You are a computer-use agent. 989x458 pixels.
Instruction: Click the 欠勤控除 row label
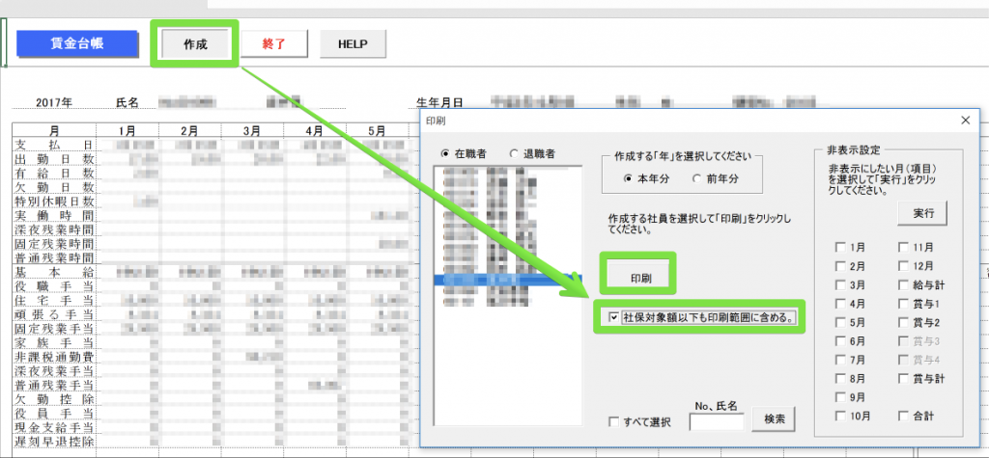click(54, 399)
